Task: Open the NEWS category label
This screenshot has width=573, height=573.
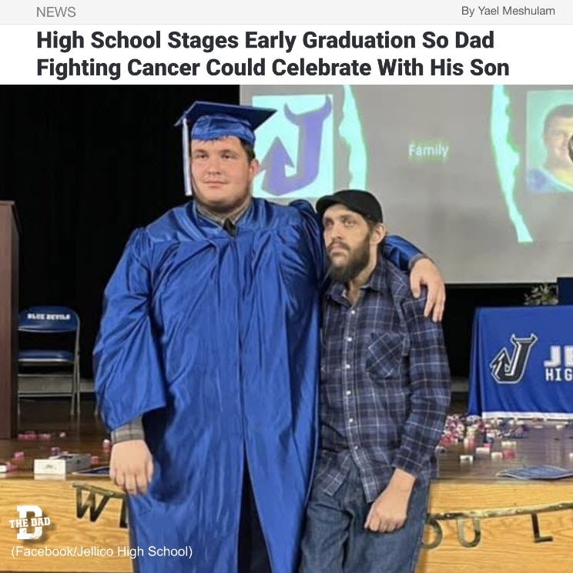Action: tap(56, 12)
